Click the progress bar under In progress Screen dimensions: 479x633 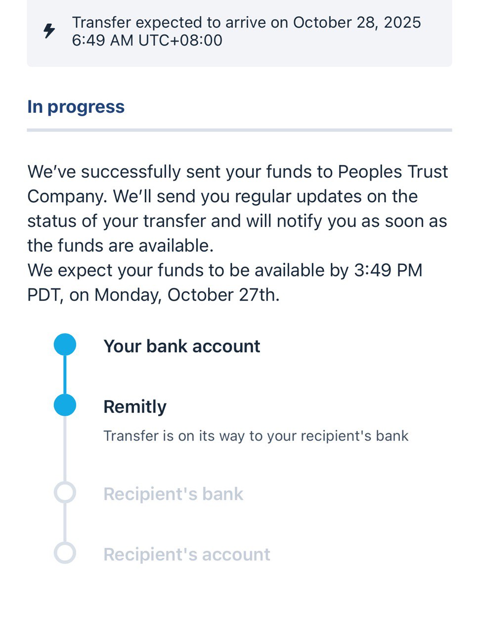coord(239,130)
